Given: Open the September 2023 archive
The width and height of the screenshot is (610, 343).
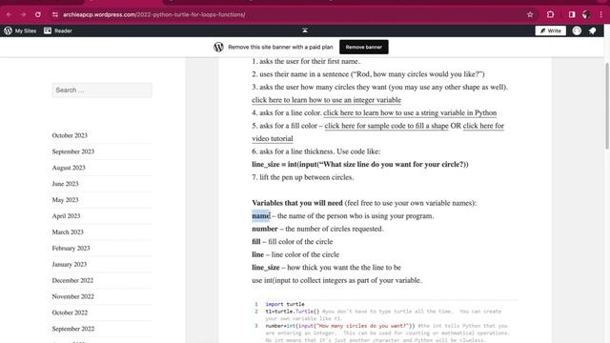Looking at the screenshot, I should pyautogui.click(x=73, y=151).
